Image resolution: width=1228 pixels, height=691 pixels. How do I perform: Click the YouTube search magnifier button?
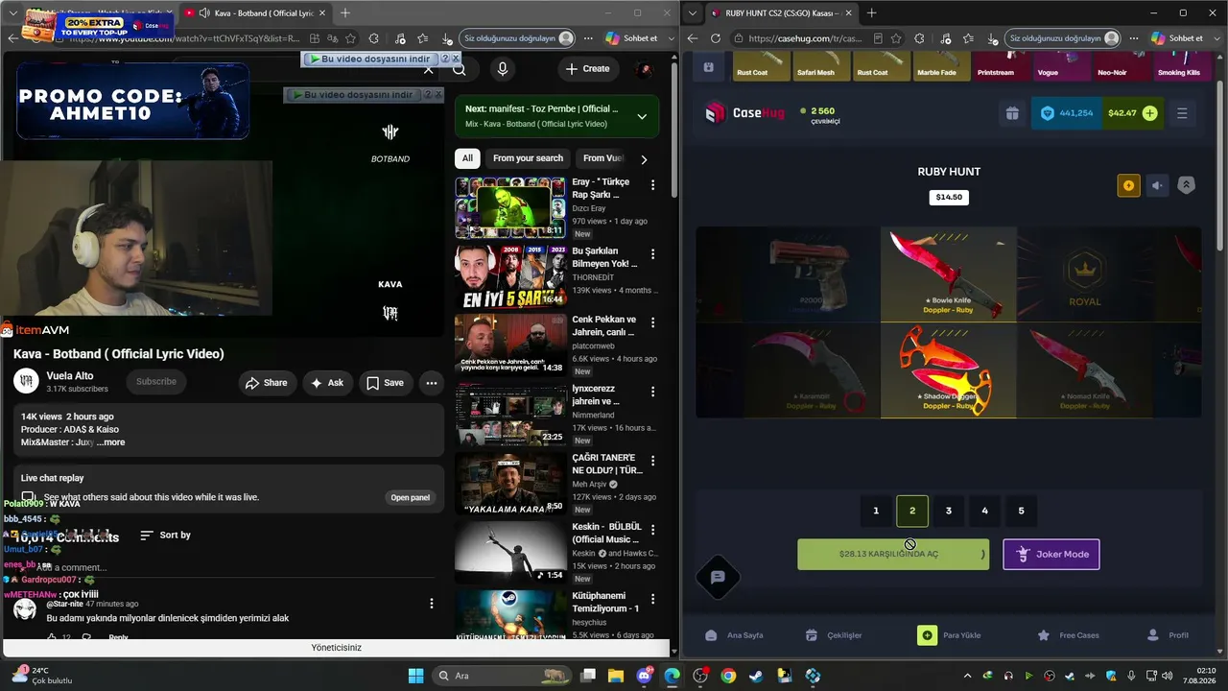click(459, 69)
